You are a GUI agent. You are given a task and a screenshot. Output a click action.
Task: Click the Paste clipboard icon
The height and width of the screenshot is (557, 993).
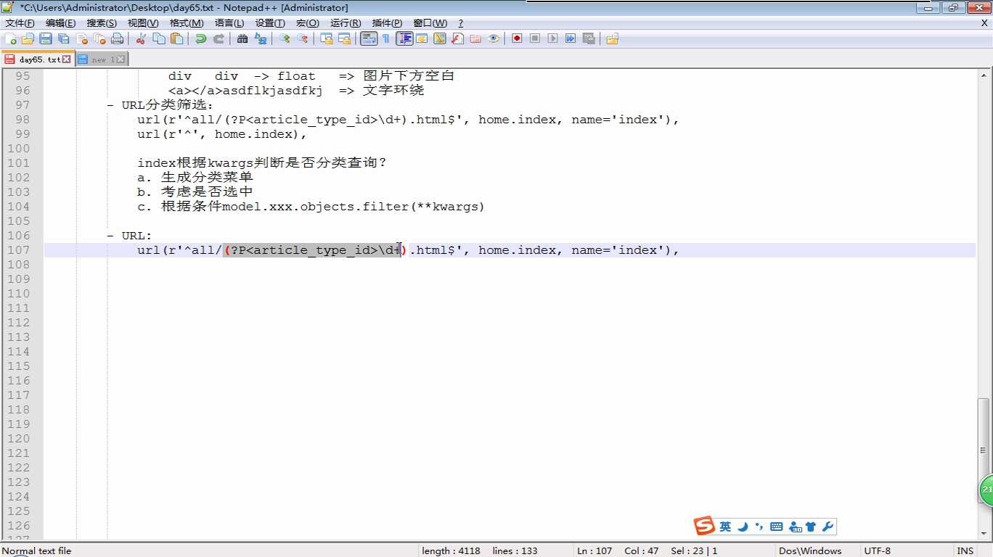point(176,38)
